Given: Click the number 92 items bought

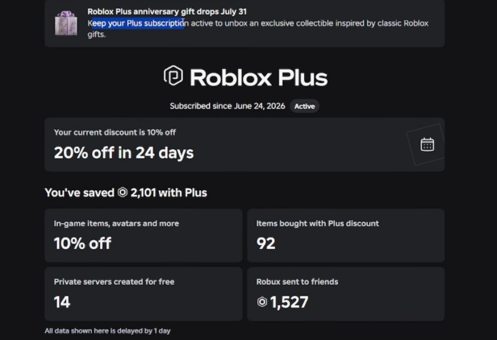Looking at the screenshot, I should pos(266,244).
